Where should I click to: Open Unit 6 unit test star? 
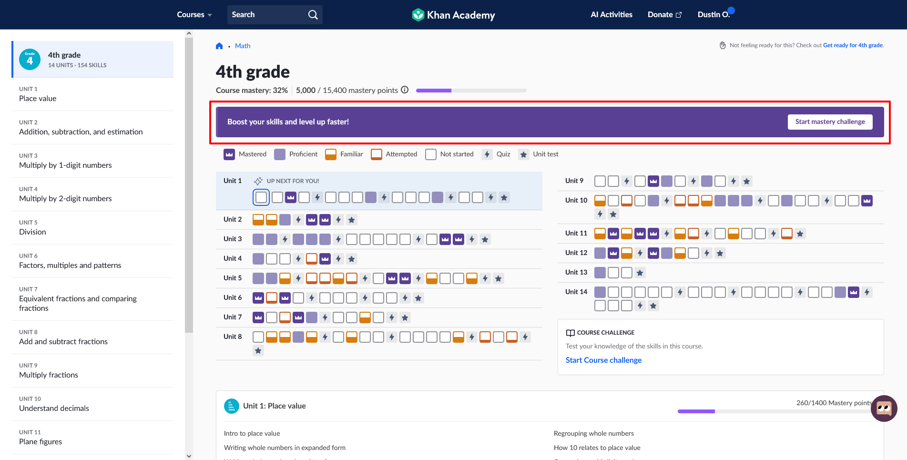418,298
